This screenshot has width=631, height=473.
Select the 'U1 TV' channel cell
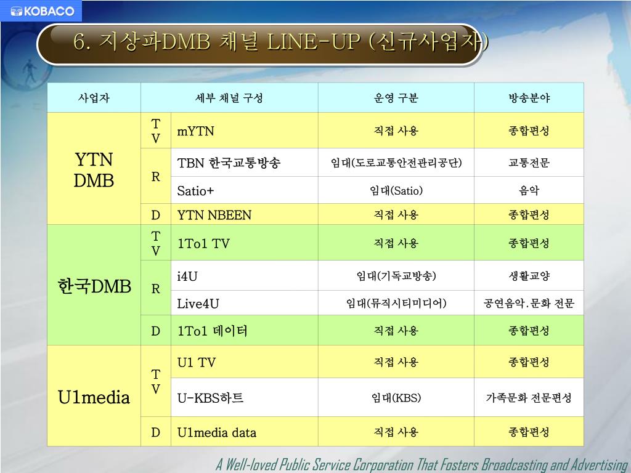[x=244, y=362]
